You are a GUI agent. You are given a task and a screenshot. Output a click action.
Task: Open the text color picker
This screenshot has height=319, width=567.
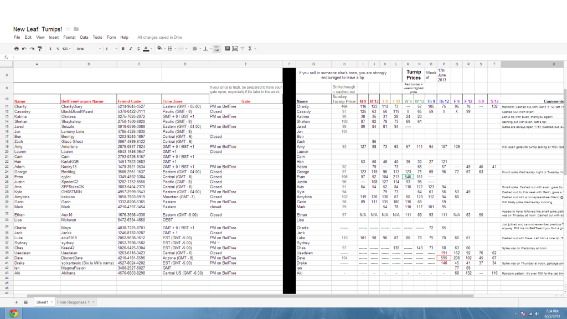pyautogui.click(x=146, y=49)
